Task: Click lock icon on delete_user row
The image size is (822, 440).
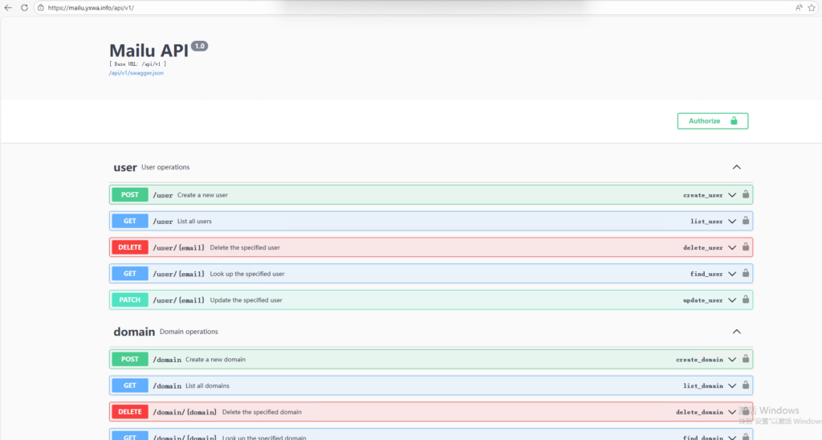Action: point(746,247)
